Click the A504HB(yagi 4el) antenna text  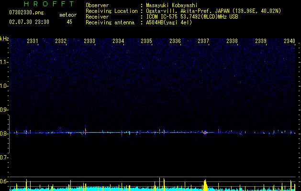pos(169,22)
